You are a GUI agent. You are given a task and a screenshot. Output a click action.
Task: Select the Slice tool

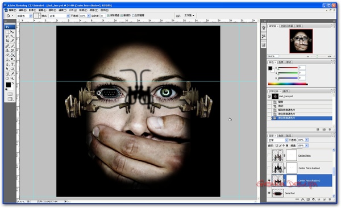point(12,41)
